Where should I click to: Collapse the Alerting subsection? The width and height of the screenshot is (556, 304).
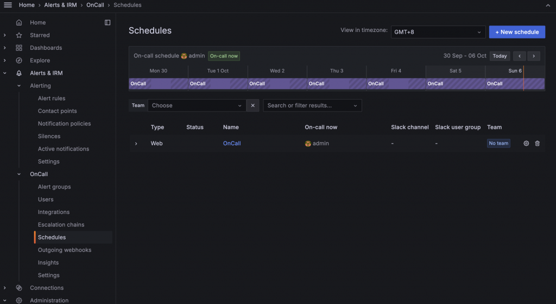[x=19, y=86]
